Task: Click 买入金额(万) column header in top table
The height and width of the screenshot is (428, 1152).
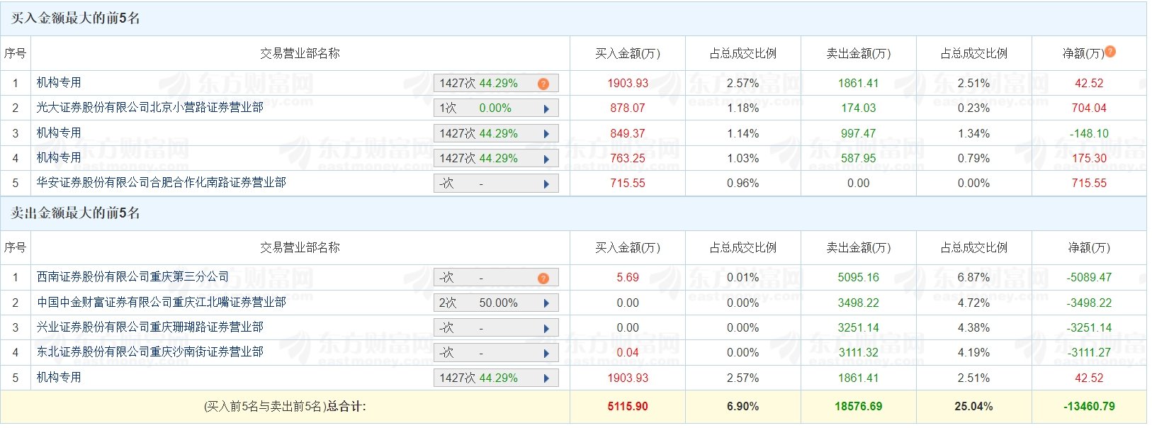Action: tap(628, 54)
